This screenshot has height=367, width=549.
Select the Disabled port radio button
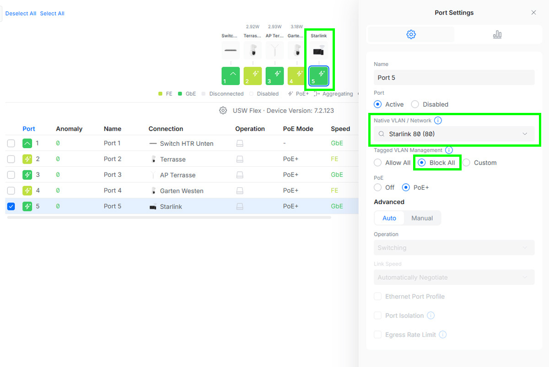[x=415, y=104]
